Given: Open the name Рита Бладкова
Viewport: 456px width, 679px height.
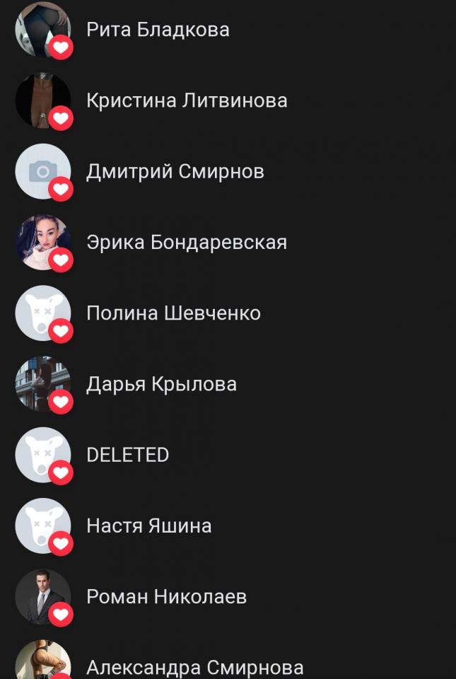Looking at the screenshot, I should pos(158,30).
